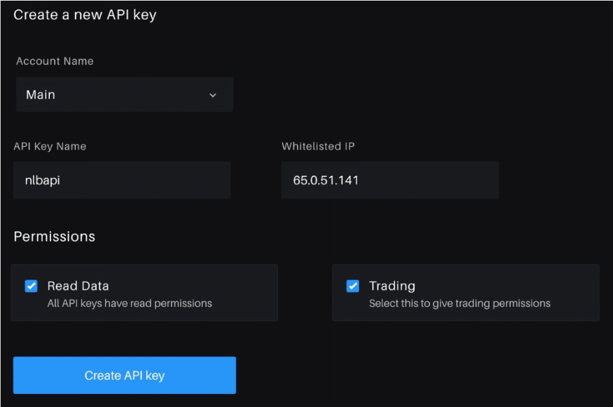Viewport: 613px width, 407px height.
Task: Click the Read Data label
Action: 72,286
